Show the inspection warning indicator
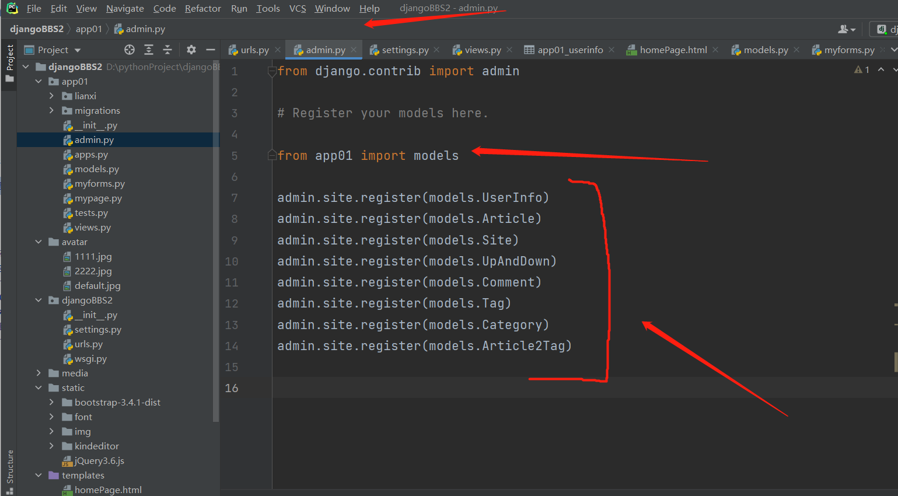 pyautogui.click(x=862, y=70)
